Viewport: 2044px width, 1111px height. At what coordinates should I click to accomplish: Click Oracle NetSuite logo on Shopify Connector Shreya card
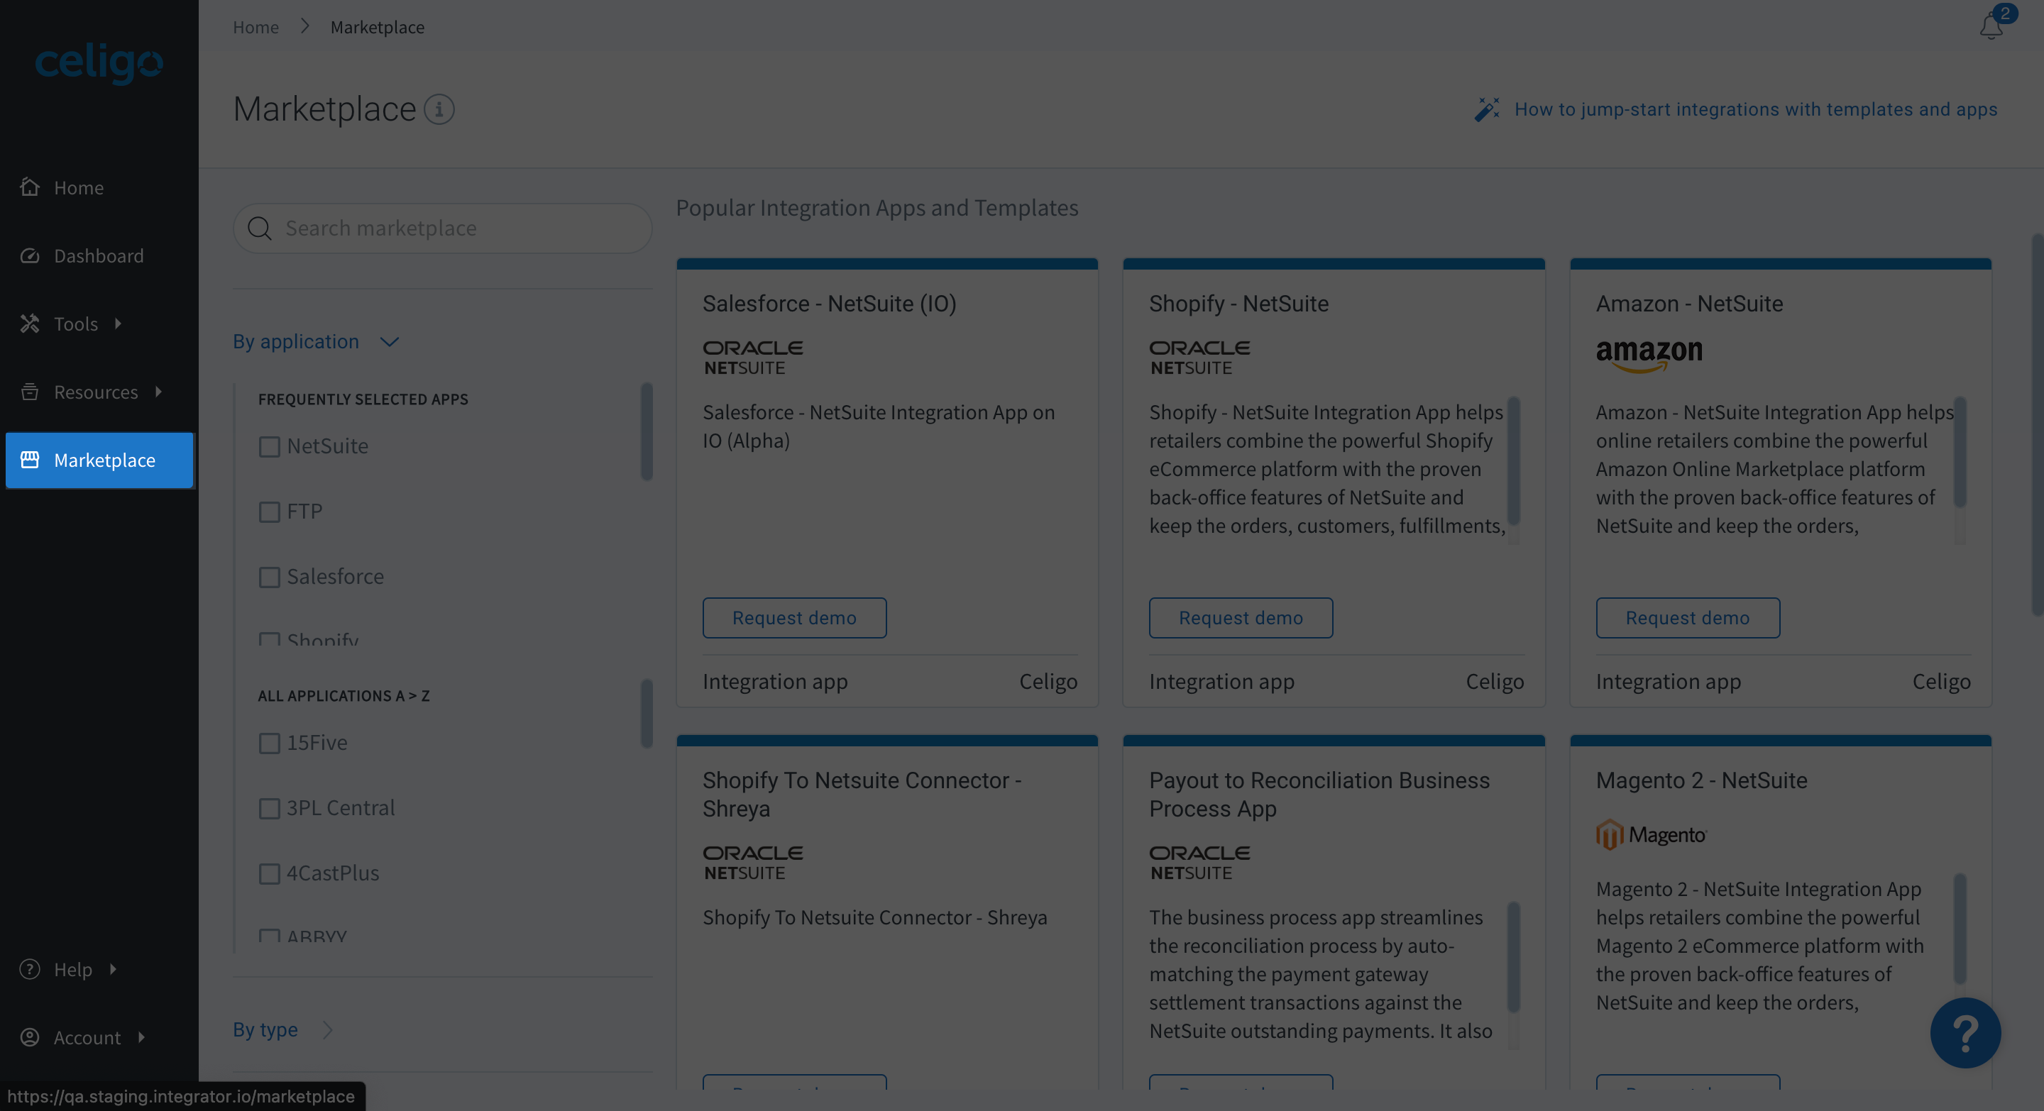(x=752, y=863)
